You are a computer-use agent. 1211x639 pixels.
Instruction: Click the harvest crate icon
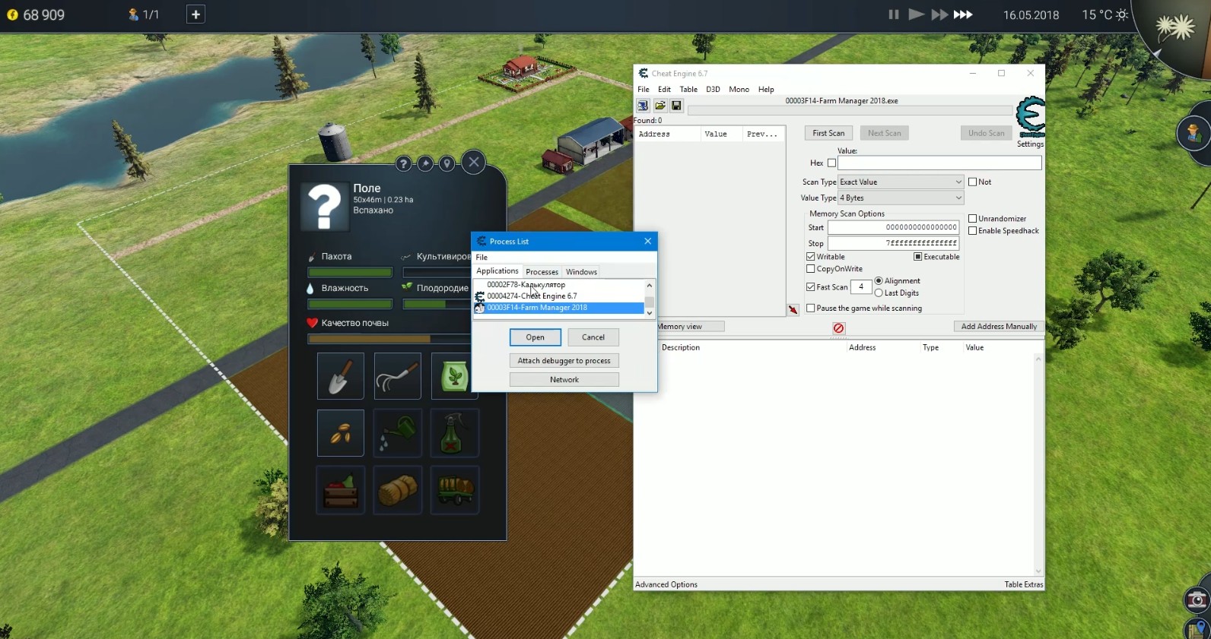340,490
